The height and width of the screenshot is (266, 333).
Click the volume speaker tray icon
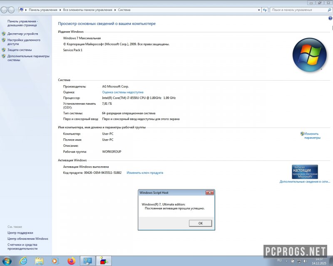pos(306,261)
